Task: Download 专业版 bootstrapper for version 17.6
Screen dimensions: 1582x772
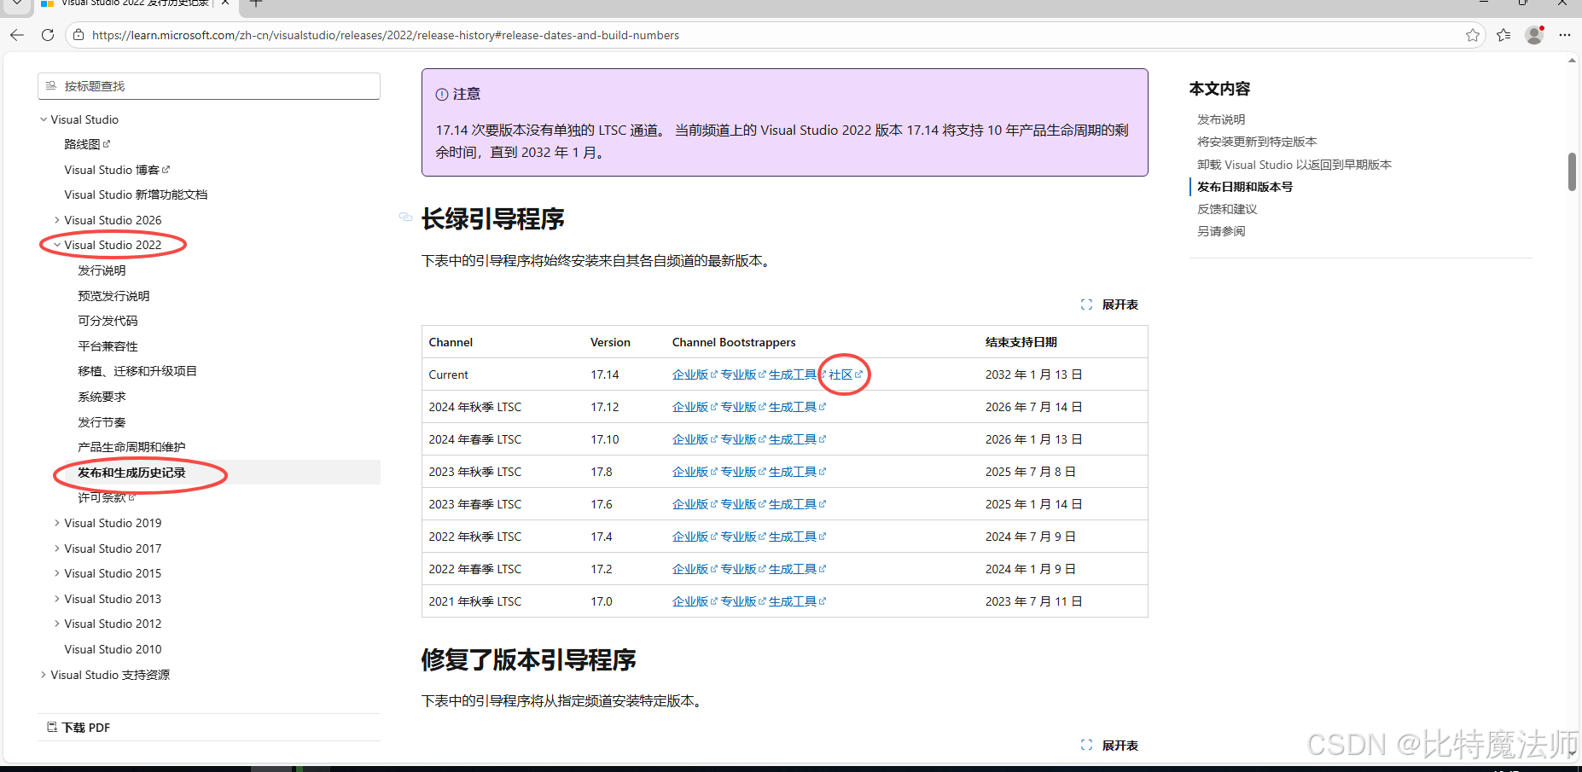Action: point(743,504)
